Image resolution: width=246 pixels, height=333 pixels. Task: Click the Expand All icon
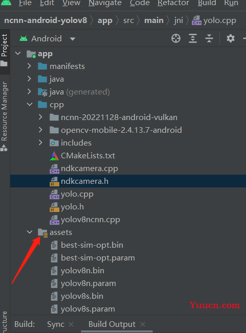tap(193, 38)
